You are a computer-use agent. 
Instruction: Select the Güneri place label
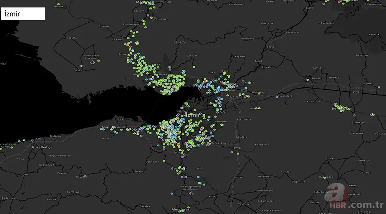(104, 26)
